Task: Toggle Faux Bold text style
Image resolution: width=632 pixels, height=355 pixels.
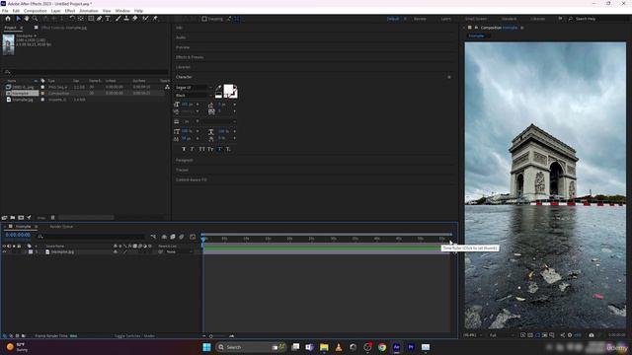Action: coord(184,149)
